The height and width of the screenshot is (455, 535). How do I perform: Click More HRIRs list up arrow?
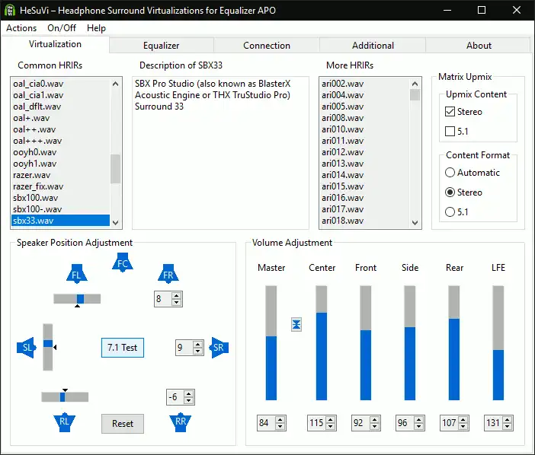(415, 84)
